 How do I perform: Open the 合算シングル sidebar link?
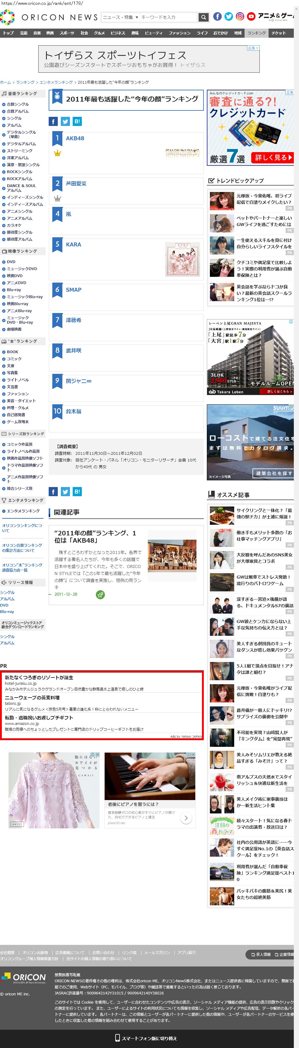click(18, 104)
